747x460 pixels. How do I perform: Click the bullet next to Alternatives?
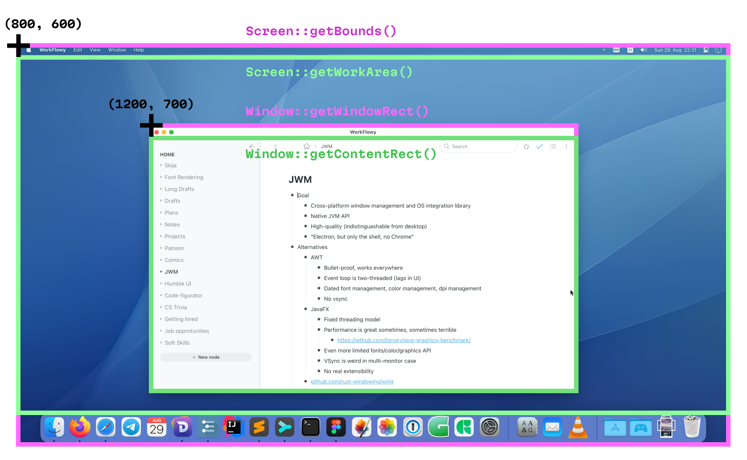[x=292, y=247]
